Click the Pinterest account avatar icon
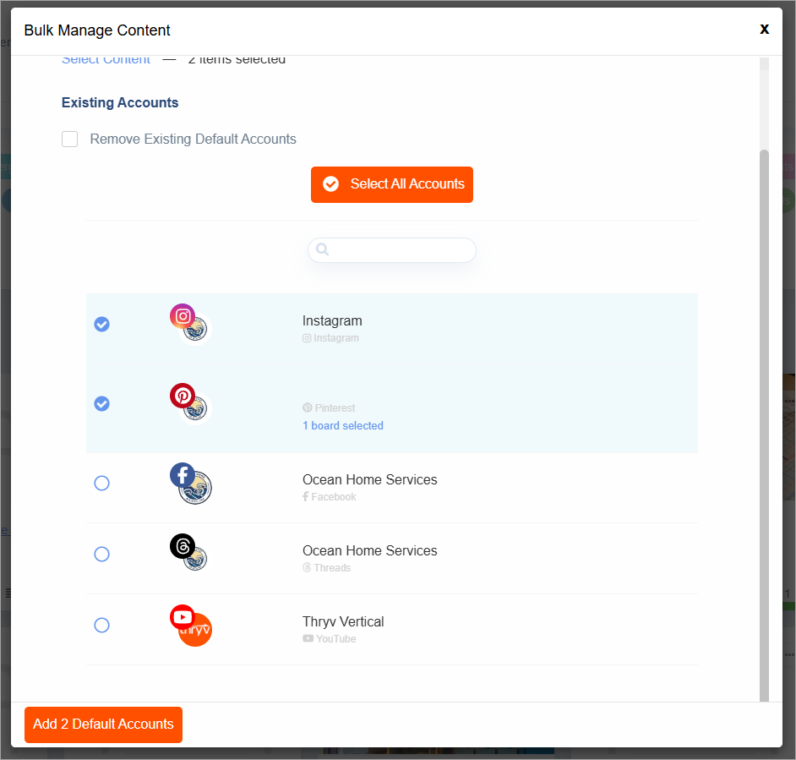The image size is (796, 760). pos(190,403)
